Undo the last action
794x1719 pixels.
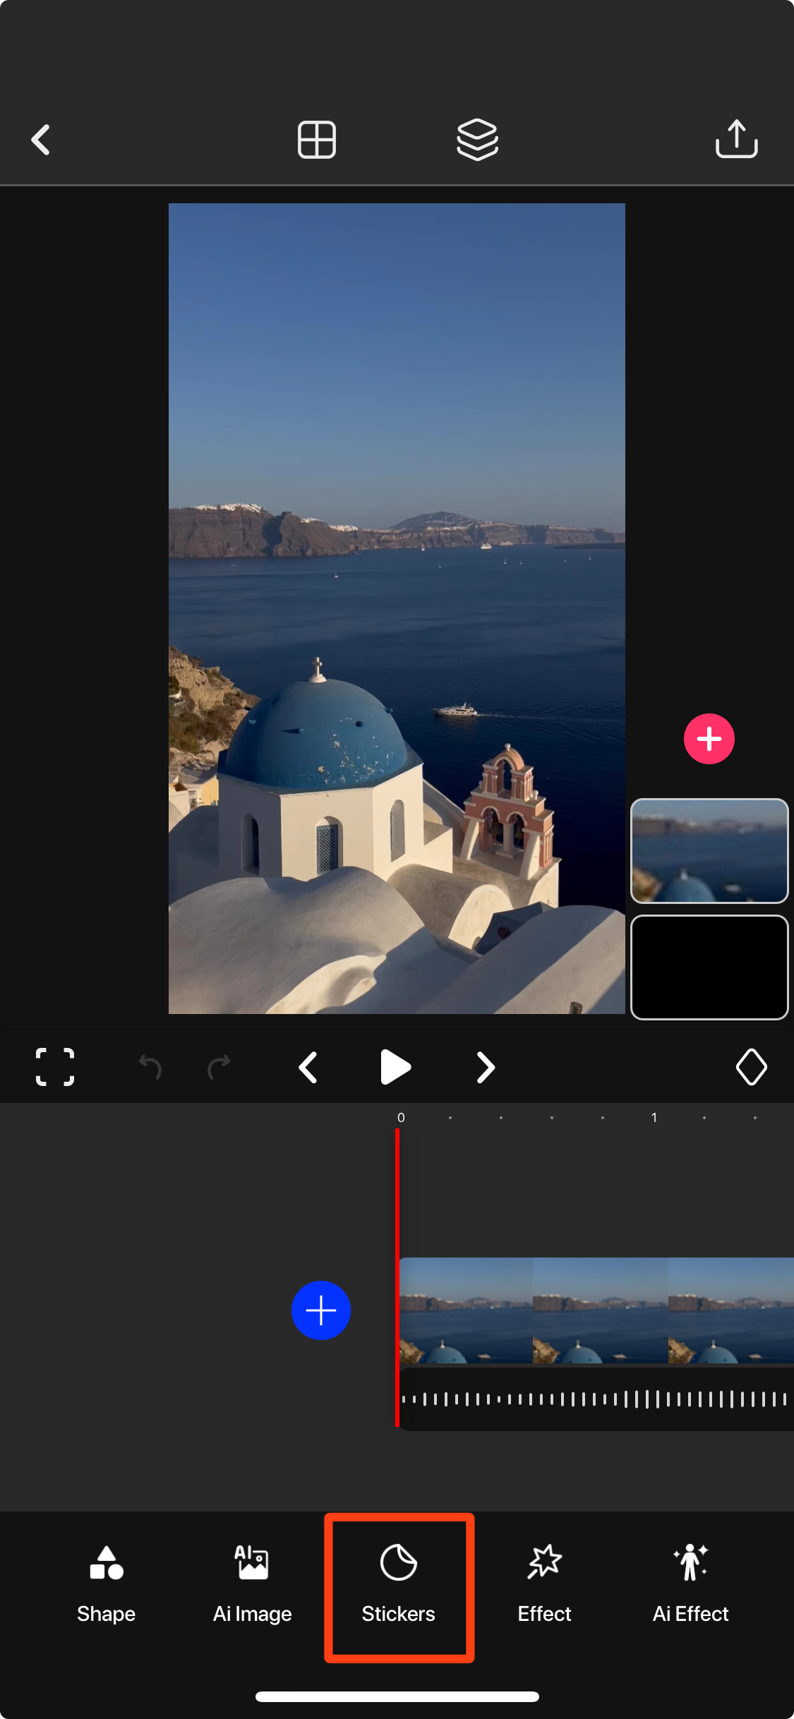point(150,1067)
